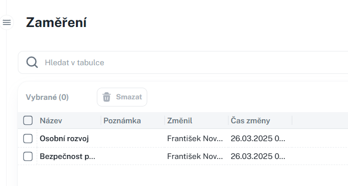Click the magnifier search icon
348x186 pixels.
pyautogui.click(x=32, y=62)
